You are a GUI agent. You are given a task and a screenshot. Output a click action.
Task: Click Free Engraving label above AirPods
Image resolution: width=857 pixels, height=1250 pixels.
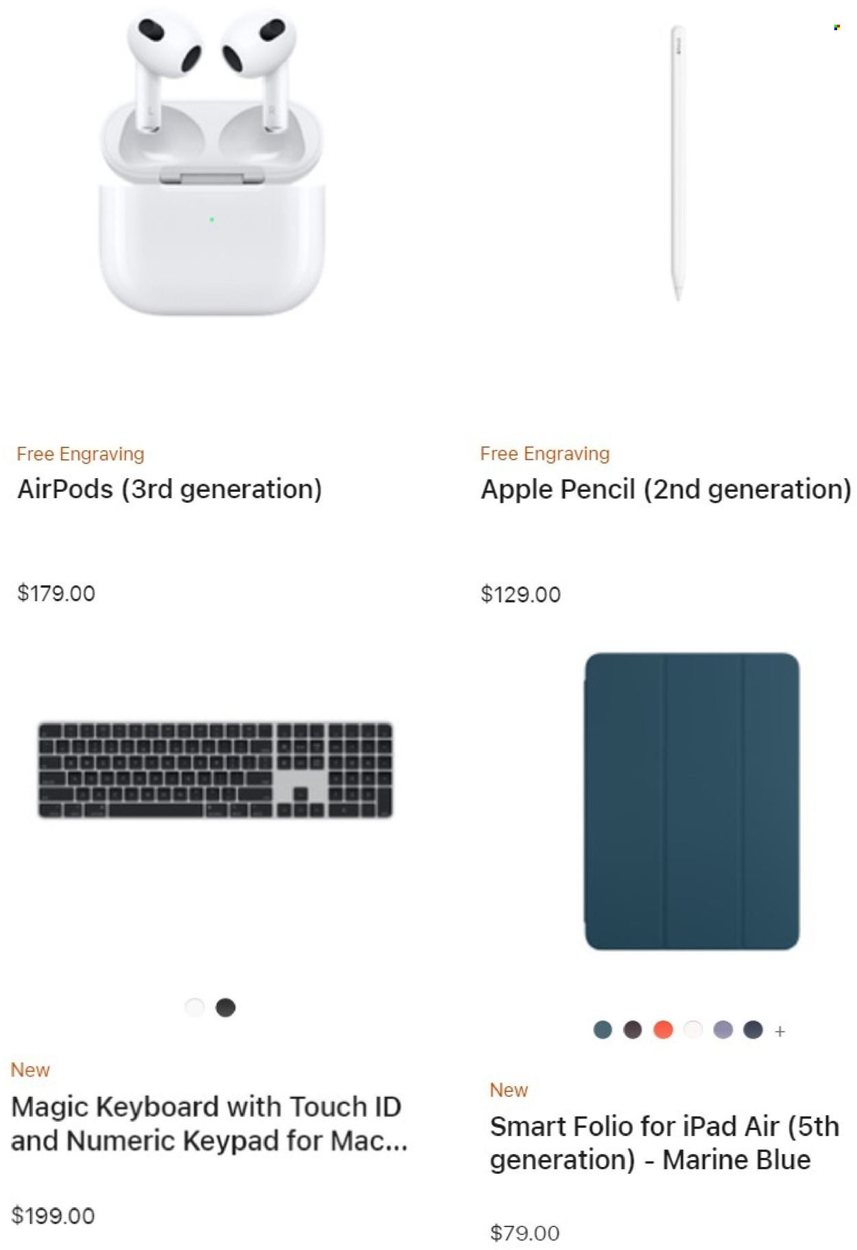coord(80,454)
